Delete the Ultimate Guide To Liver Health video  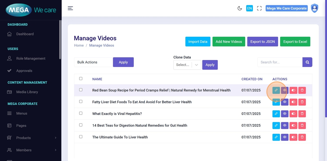coord(302,137)
